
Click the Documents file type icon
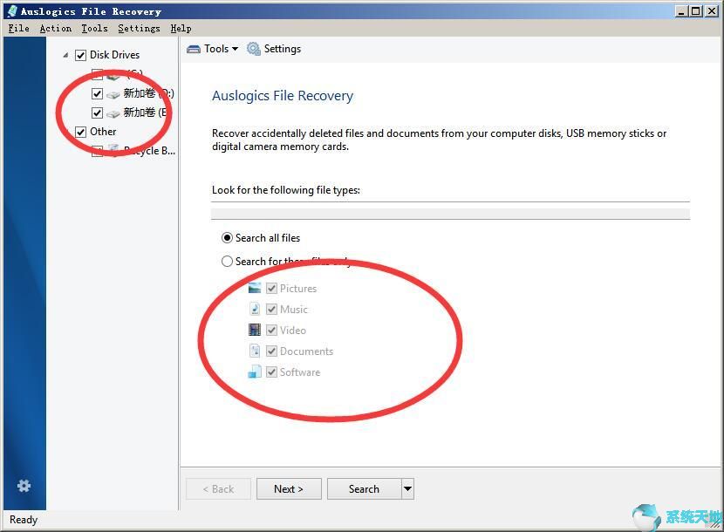[x=254, y=351]
